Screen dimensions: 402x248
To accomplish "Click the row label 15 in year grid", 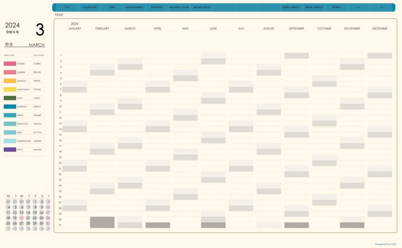I will [60, 135].
